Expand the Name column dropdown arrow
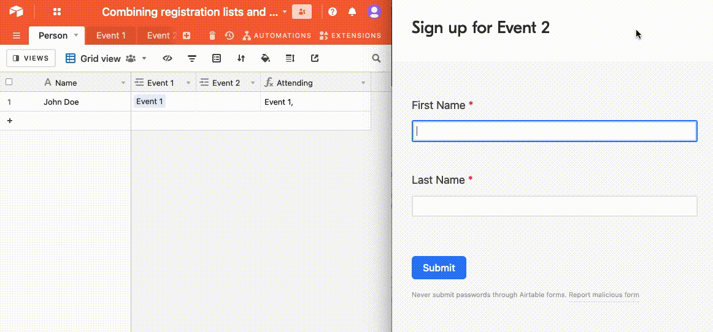The height and width of the screenshot is (332, 713). (x=123, y=83)
